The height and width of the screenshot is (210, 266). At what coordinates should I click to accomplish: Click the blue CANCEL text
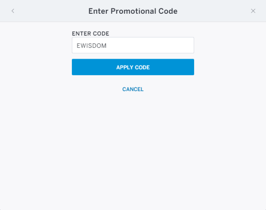point(133,89)
